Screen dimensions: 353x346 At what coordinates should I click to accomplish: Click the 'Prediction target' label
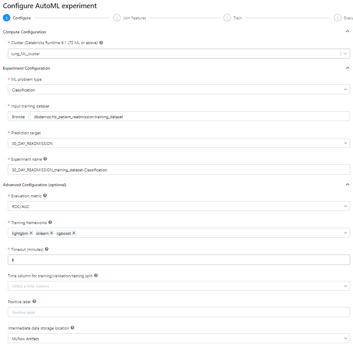coord(26,133)
